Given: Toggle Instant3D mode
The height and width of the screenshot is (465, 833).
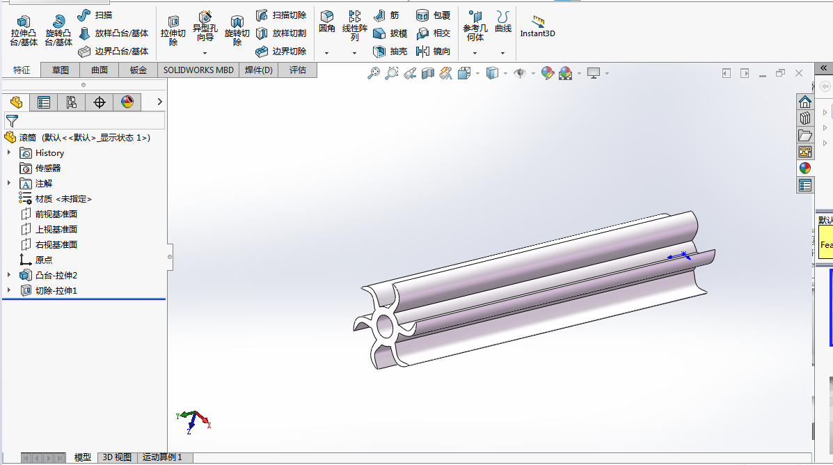Looking at the screenshot, I should coord(538,26).
